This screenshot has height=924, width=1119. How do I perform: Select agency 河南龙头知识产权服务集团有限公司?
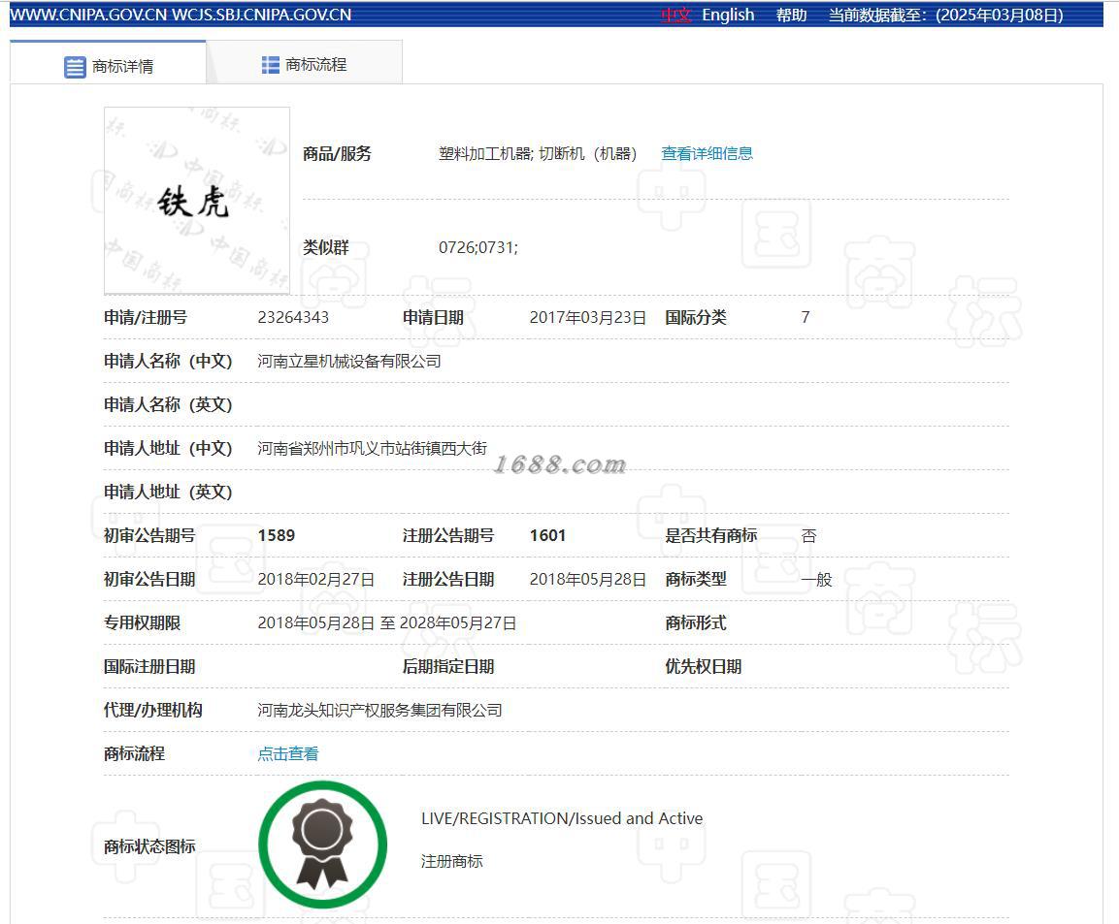pos(379,710)
